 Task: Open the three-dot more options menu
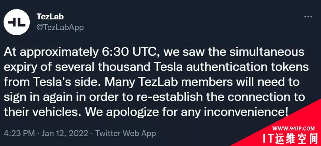(x=308, y=17)
